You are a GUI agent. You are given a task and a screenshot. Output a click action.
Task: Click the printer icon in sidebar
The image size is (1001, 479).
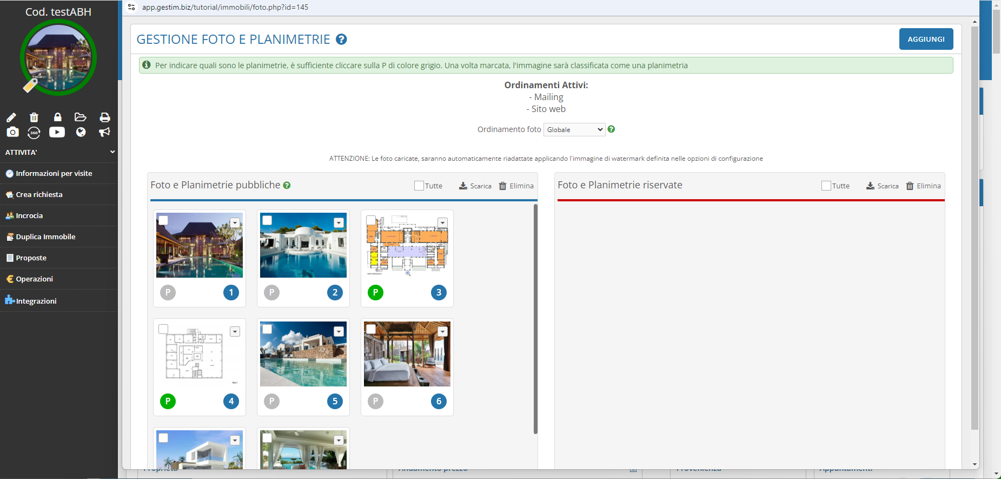pyautogui.click(x=105, y=117)
